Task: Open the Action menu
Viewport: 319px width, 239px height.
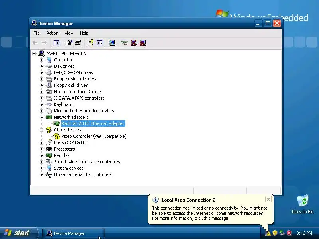Action: (52, 33)
